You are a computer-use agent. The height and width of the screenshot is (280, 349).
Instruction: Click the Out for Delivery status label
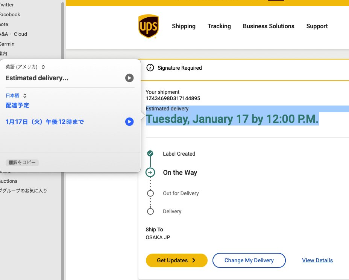(181, 193)
